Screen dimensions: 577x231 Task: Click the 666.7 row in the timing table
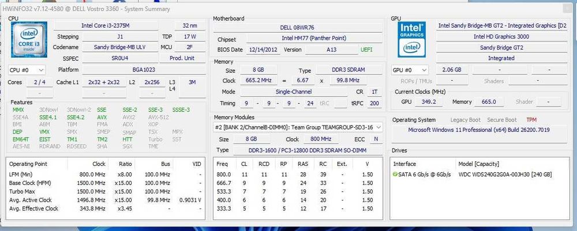pyautogui.click(x=297, y=183)
